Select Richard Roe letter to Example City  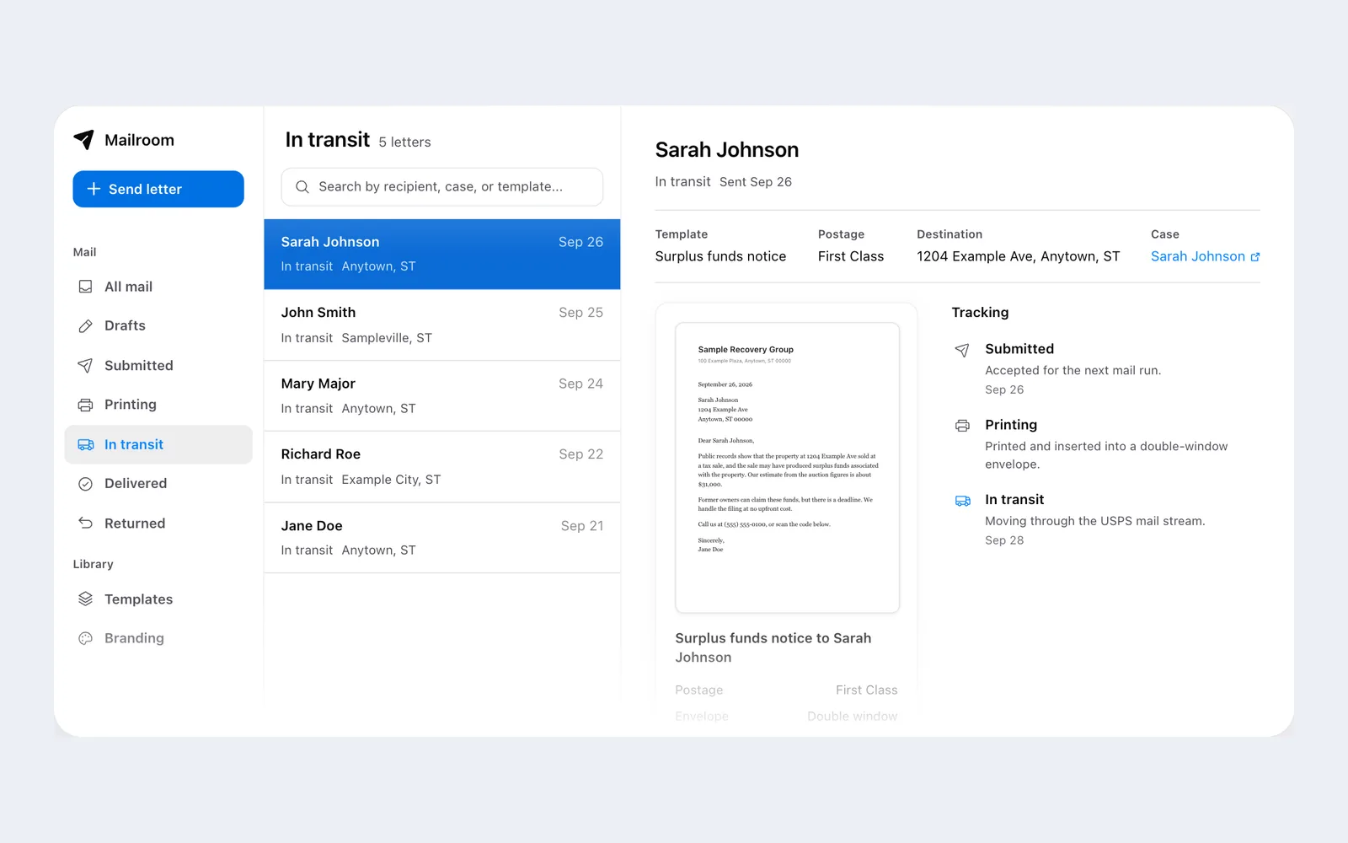click(x=442, y=467)
